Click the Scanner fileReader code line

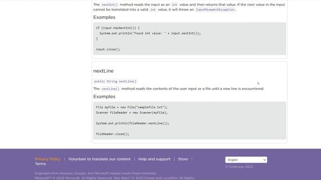(x=131, y=112)
